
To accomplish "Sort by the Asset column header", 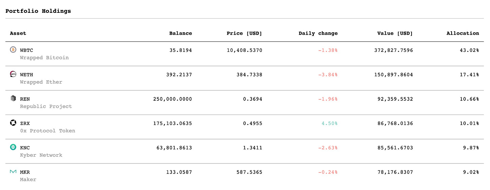I will (x=18, y=33).
